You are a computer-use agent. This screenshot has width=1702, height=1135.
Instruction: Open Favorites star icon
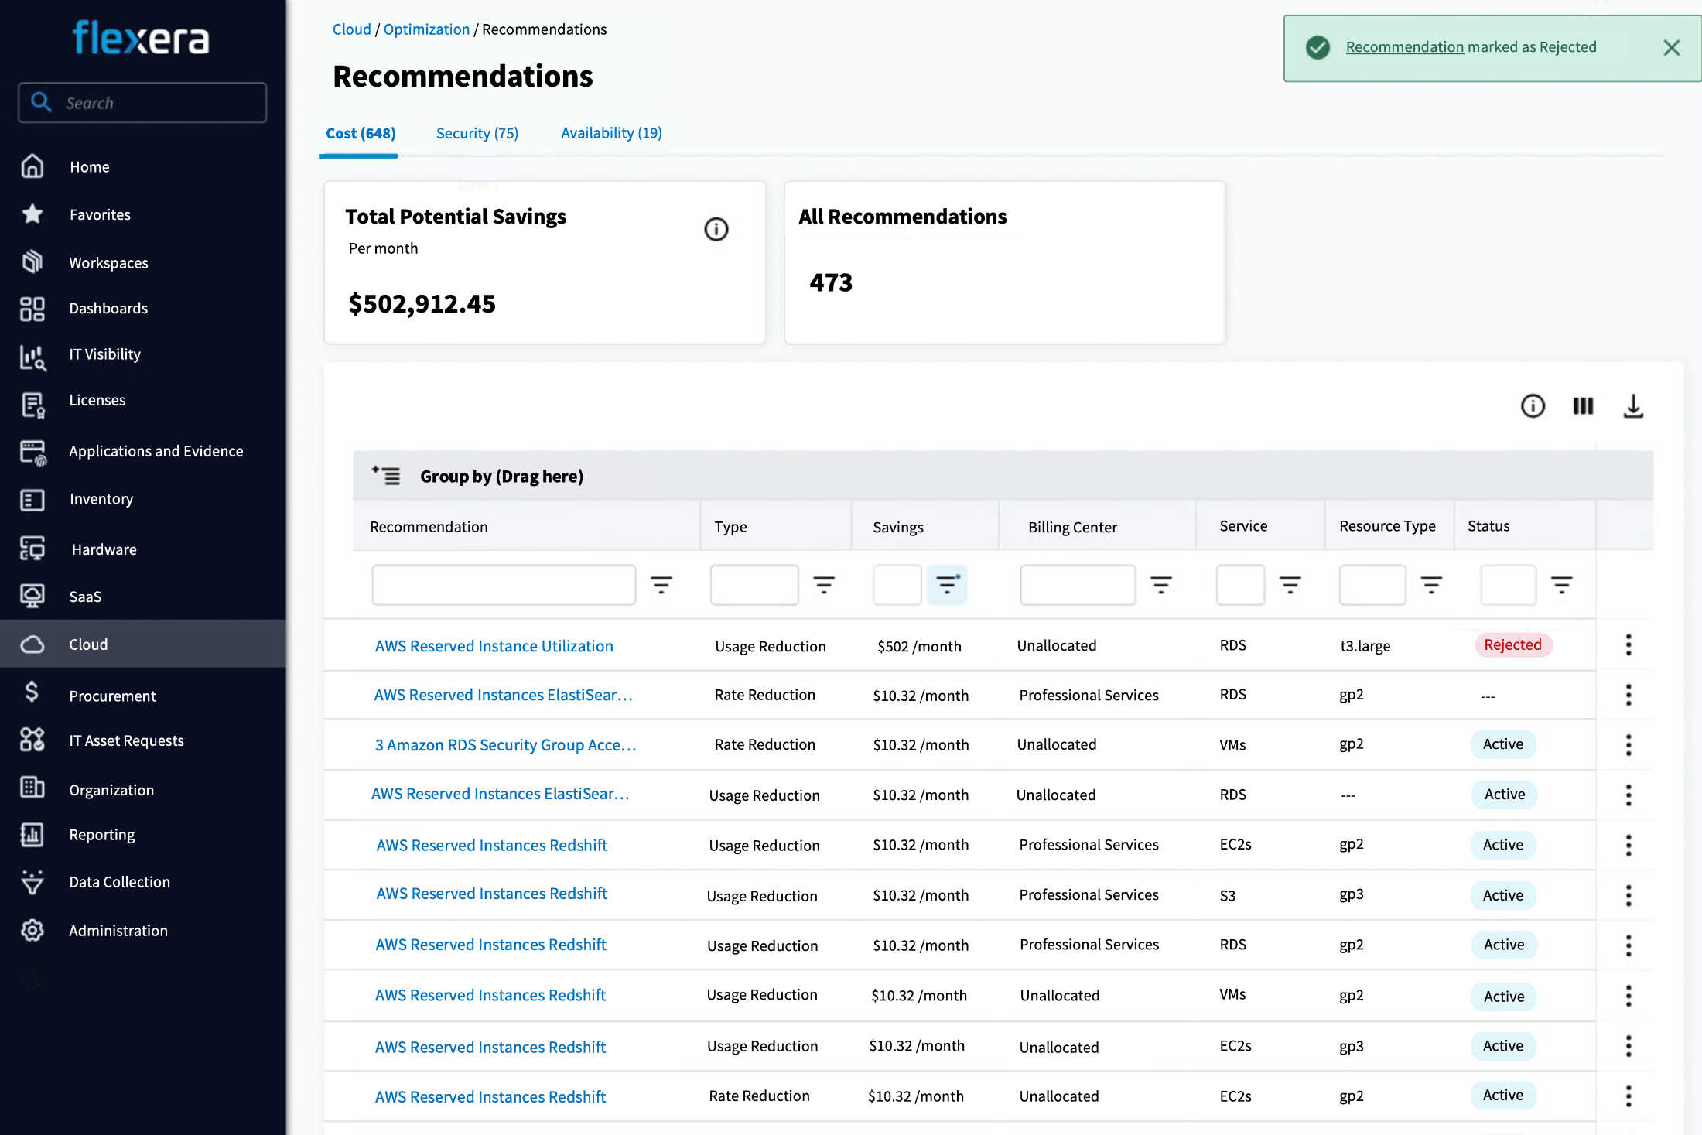point(32,214)
